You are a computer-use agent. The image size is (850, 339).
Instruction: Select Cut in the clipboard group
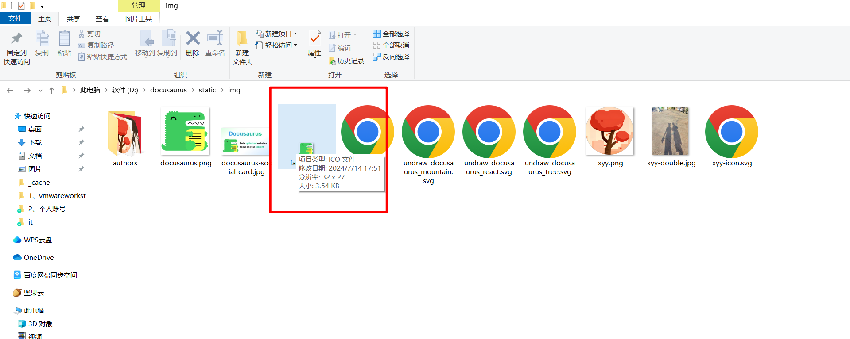pyautogui.click(x=89, y=34)
